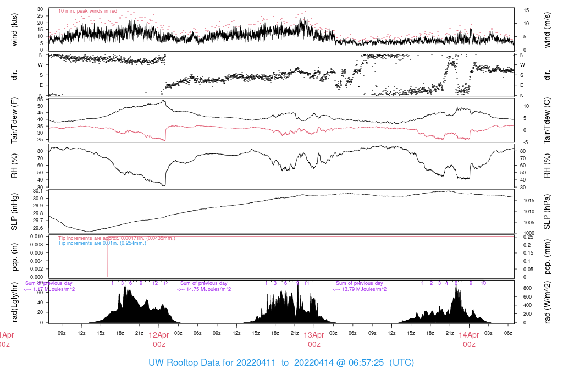
Task: Select the 'pcp. (mm)' axis label
Action: pyautogui.click(x=547, y=257)
